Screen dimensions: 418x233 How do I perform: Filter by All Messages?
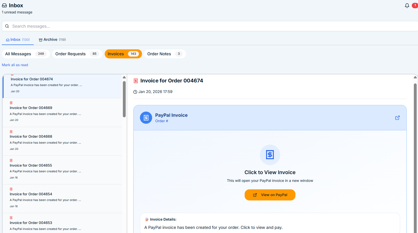pos(26,54)
